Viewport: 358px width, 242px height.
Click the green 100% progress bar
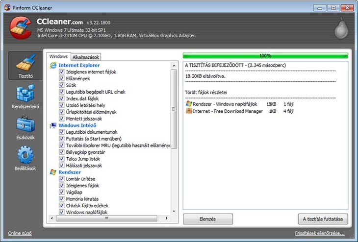[265, 55]
